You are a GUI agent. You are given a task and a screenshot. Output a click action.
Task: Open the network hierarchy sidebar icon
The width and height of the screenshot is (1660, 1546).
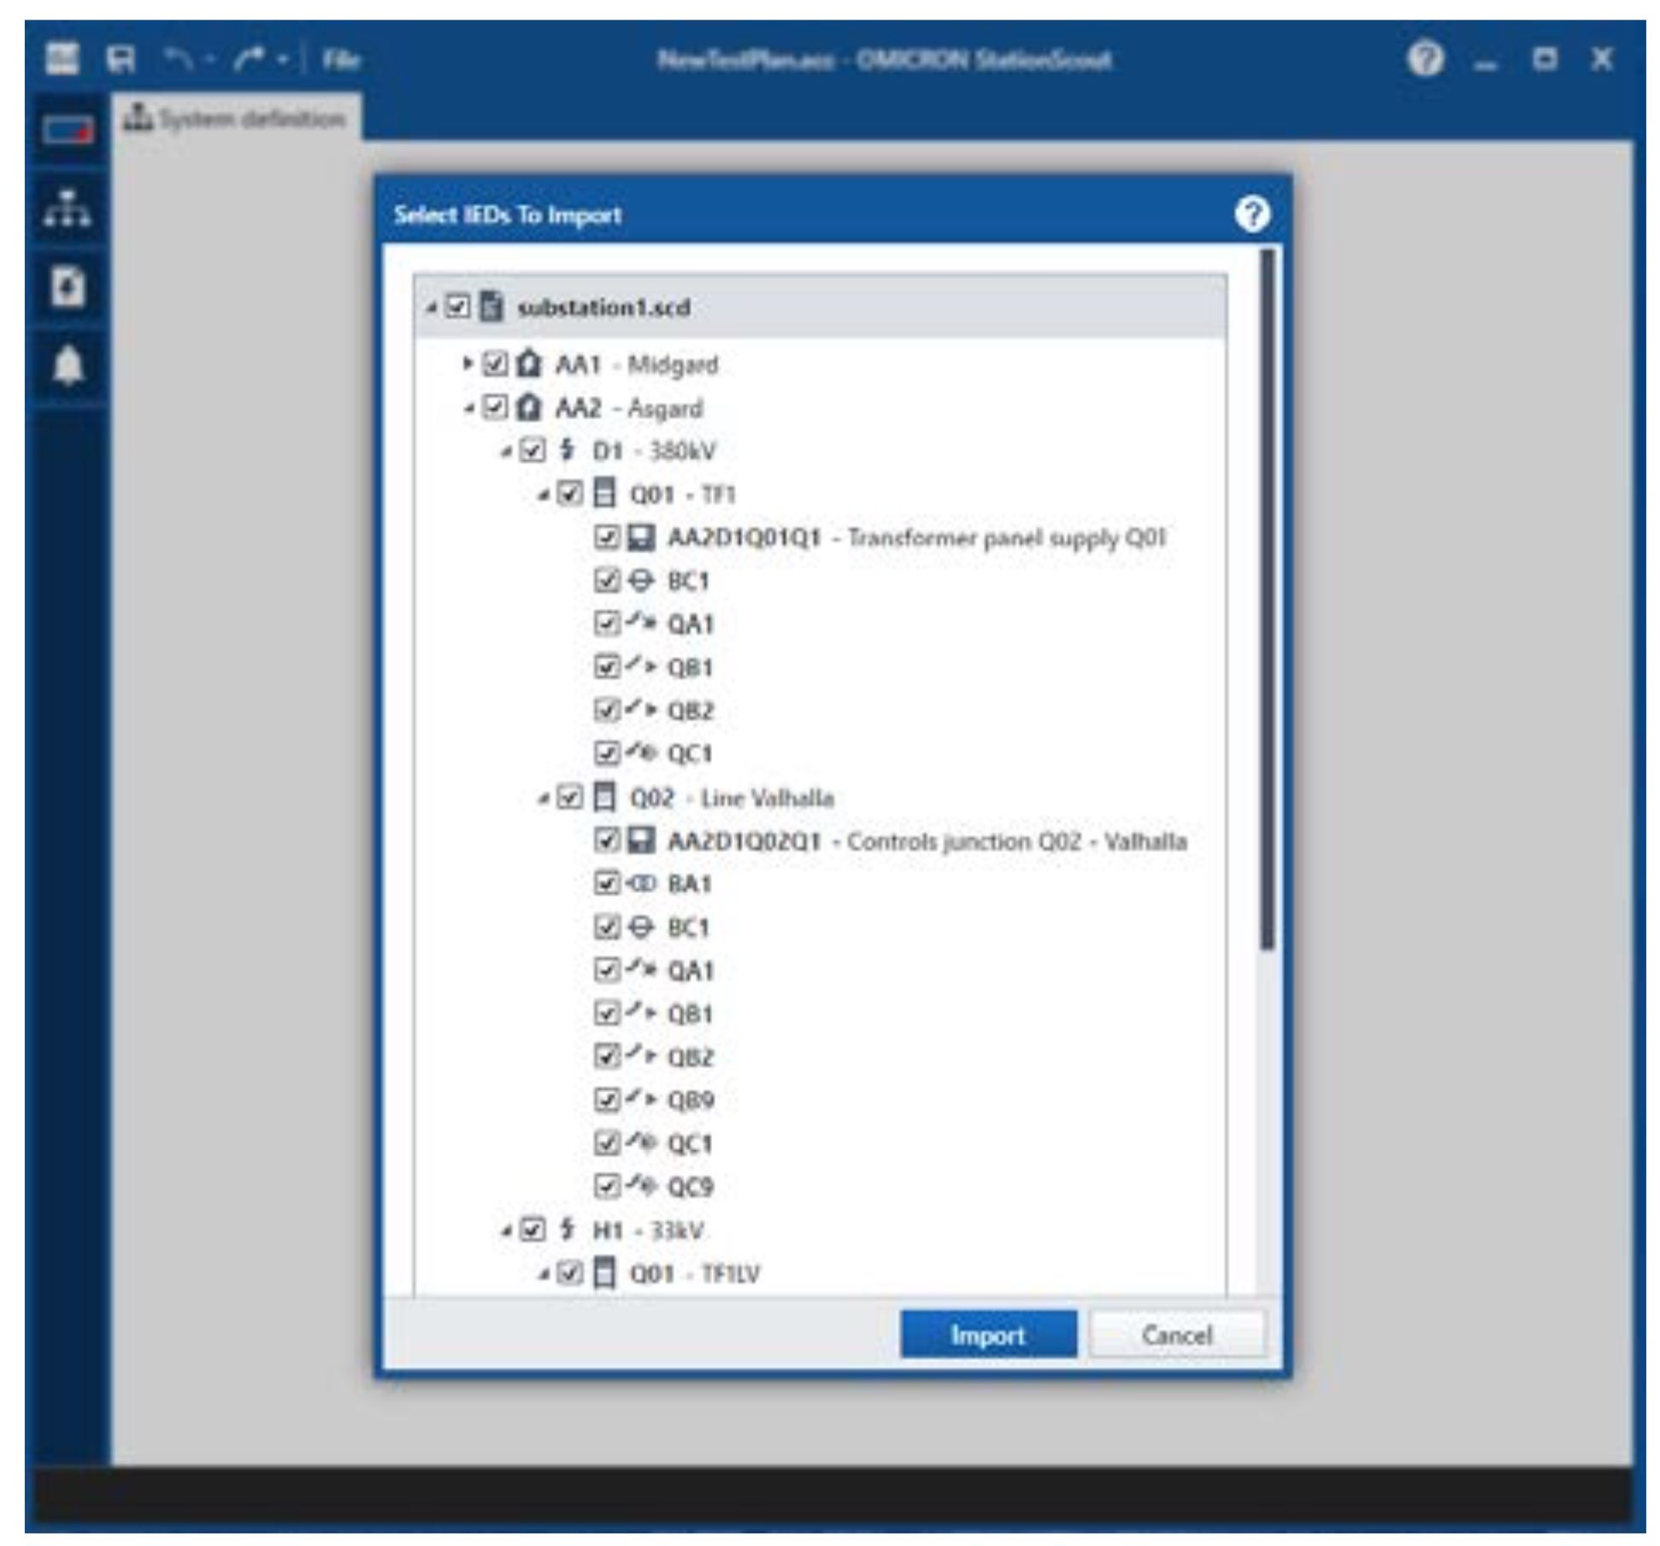pyautogui.click(x=67, y=208)
